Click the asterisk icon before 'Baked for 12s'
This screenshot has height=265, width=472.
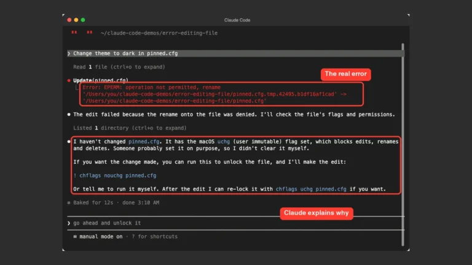coord(69,203)
